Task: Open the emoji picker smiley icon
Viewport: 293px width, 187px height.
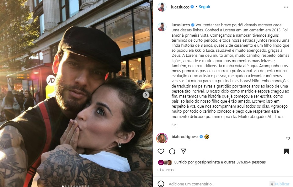Action: 161,184
